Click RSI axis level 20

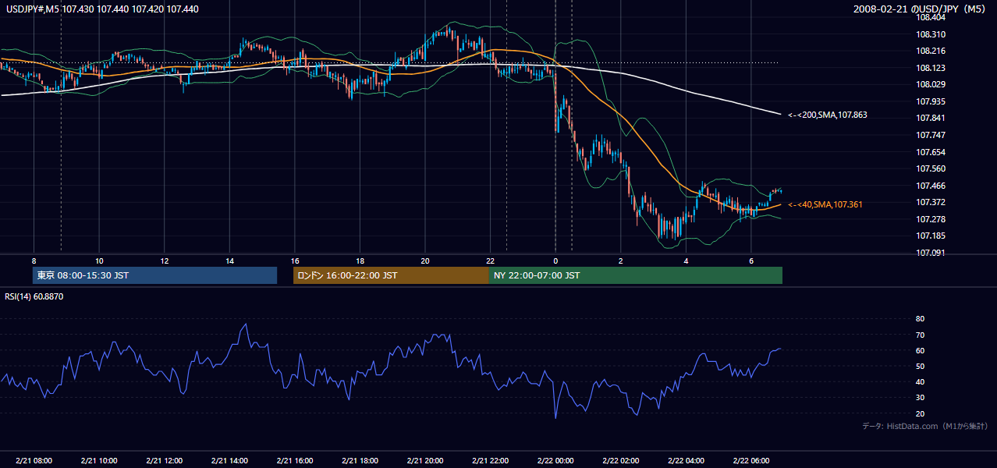920,413
